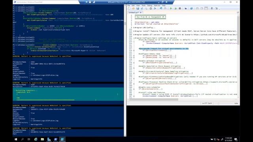The width and height of the screenshot is (253, 142).
Task: Open taskbar search magnifier
Action: click(x=23, y=139)
